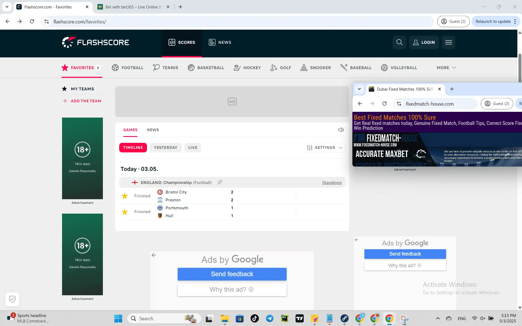Click the Flashscore search magnifier icon

tap(399, 42)
